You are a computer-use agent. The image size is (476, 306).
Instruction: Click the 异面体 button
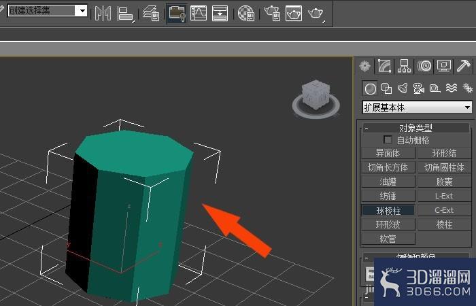(388, 153)
